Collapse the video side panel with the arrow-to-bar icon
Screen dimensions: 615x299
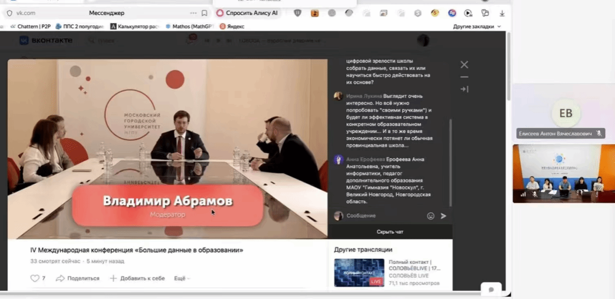click(464, 89)
